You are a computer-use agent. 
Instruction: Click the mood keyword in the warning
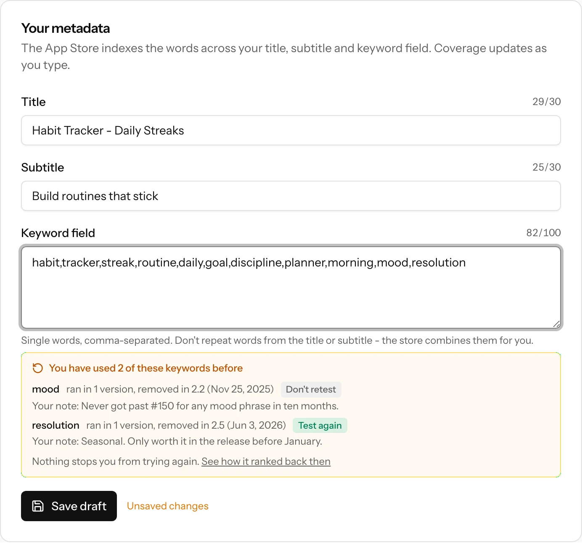[46, 389]
